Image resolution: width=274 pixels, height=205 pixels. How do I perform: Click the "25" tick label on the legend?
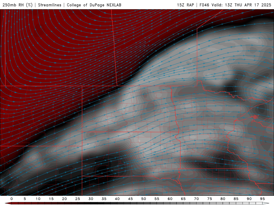pyautogui.click(x=78, y=199)
